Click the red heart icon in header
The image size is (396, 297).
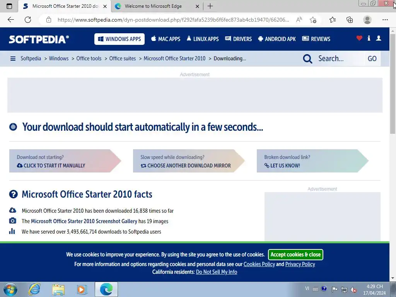click(359, 38)
